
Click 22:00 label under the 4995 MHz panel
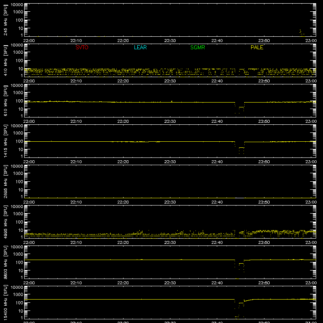(29, 243)
